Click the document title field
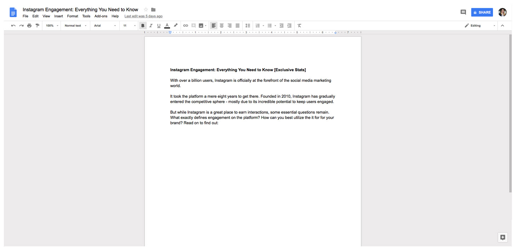 click(x=80, y=10)
